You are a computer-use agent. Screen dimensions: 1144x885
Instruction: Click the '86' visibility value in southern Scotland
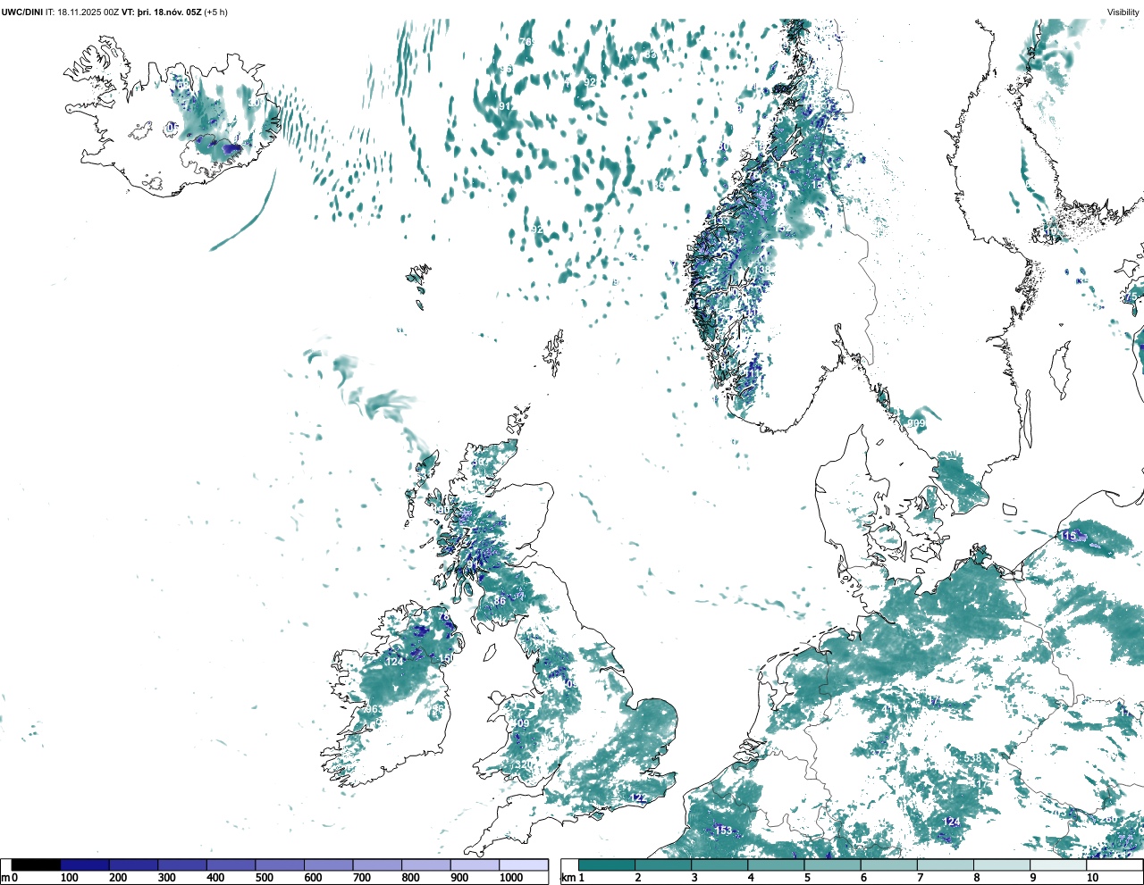[x=500, y=601]
